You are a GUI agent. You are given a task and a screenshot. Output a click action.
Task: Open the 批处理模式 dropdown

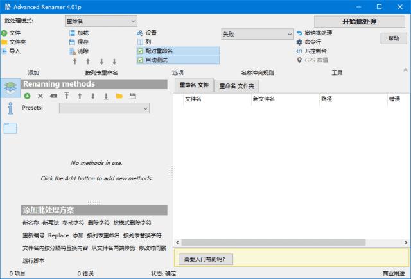pos(100,21)
